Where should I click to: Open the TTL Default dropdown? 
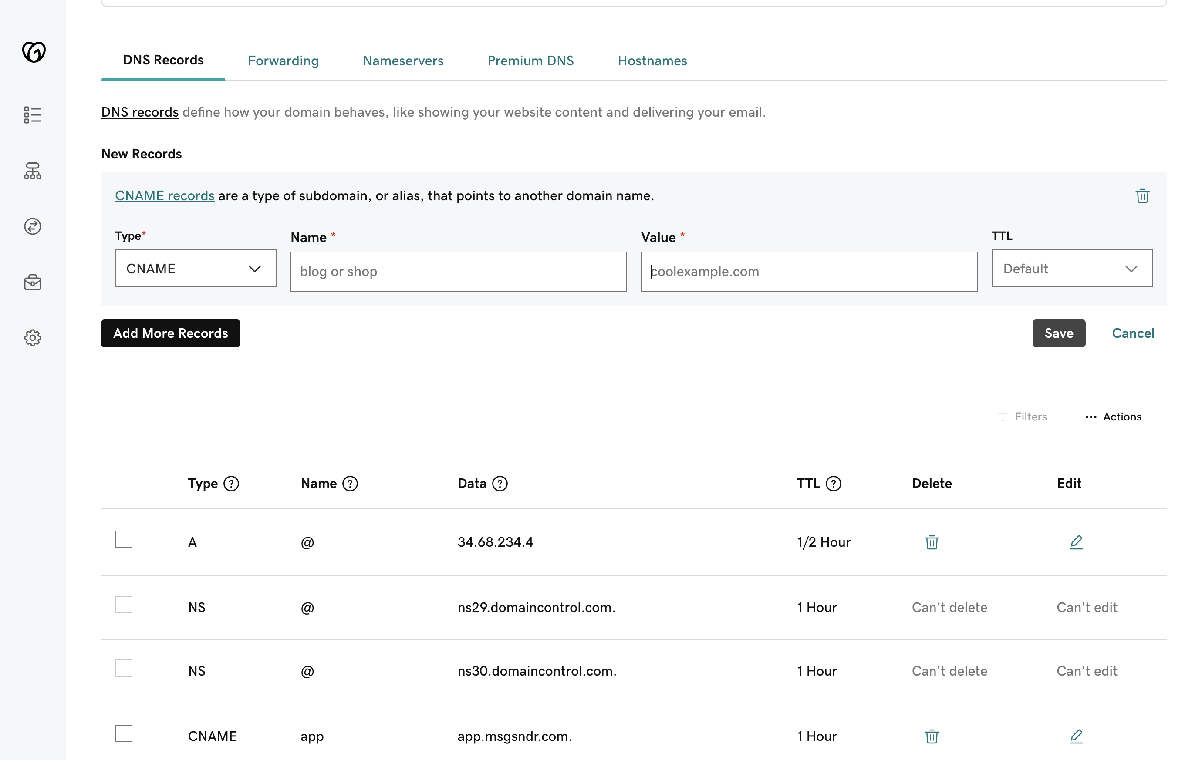[1072, 269]
